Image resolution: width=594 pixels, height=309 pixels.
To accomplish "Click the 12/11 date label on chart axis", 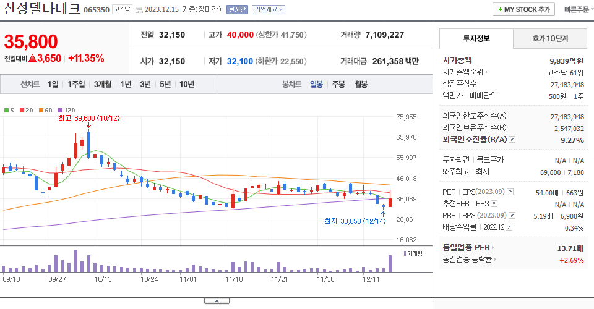I will tap(371, 279).
